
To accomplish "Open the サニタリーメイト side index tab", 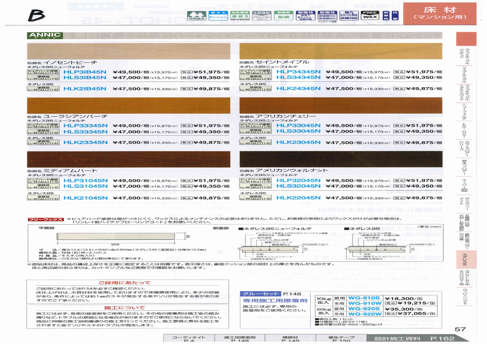I will click(x=465, y=204).
